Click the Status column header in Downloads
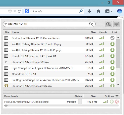This screenshot has height=115, width=124. coord(78,96)
